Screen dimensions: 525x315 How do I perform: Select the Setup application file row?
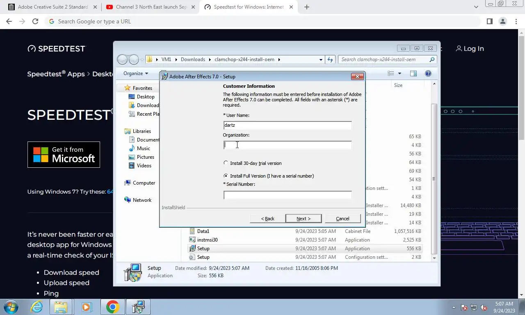pos(306,248)
